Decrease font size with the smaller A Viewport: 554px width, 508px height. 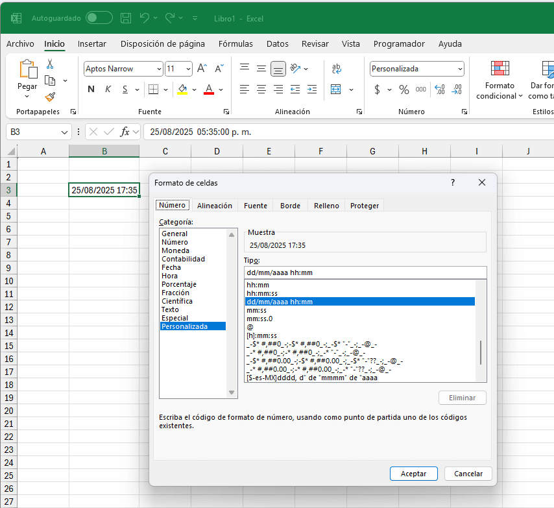pos(219,69)
